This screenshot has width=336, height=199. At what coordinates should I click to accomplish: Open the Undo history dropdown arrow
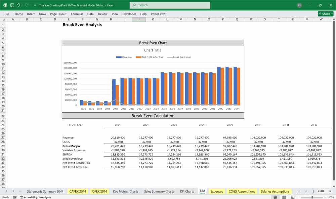pyautogui.click(x=22, y=5)
